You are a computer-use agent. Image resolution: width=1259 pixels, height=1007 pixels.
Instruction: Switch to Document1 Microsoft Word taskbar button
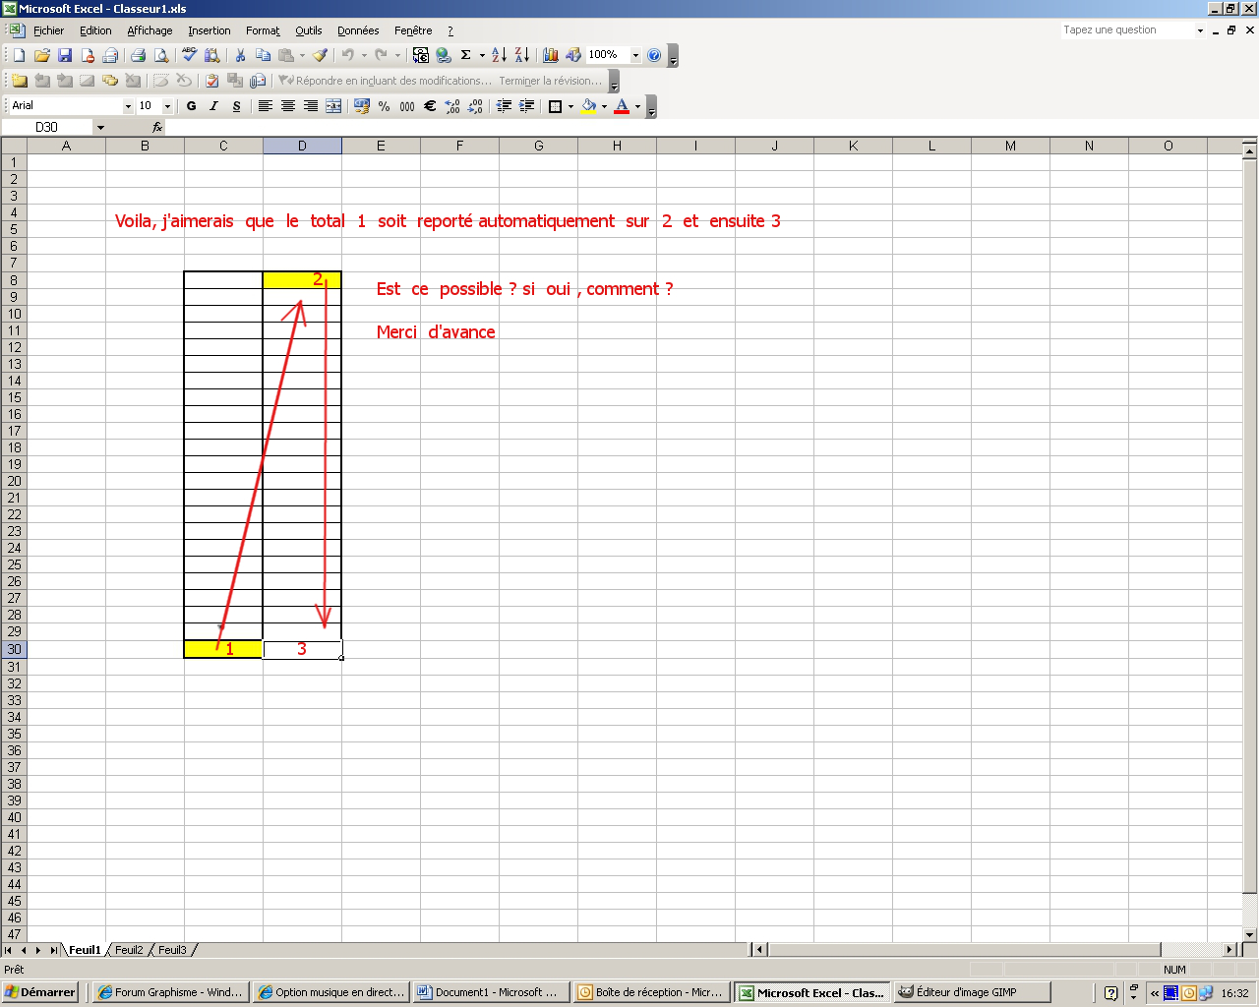[489, 992]
